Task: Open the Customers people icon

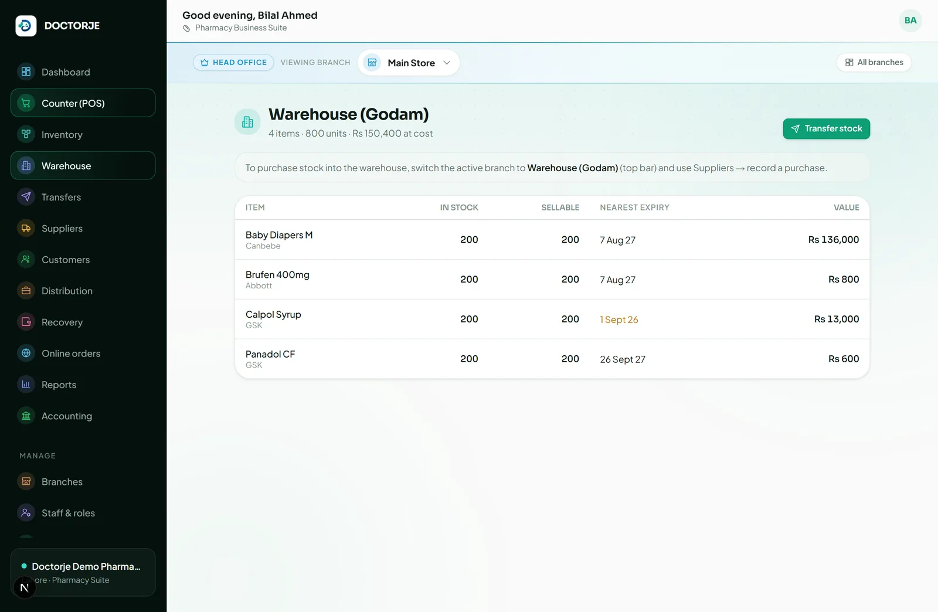Action: coord(26,259)
